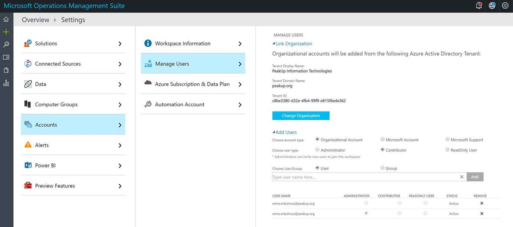Click the Manage Users people icon
The width and height of the screenshot is (513, 227).
(x=148, y=64)
